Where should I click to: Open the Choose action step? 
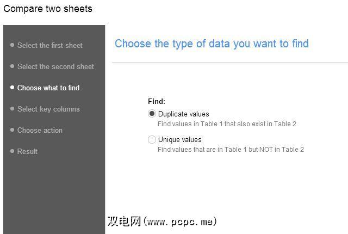tap(40, 130)
